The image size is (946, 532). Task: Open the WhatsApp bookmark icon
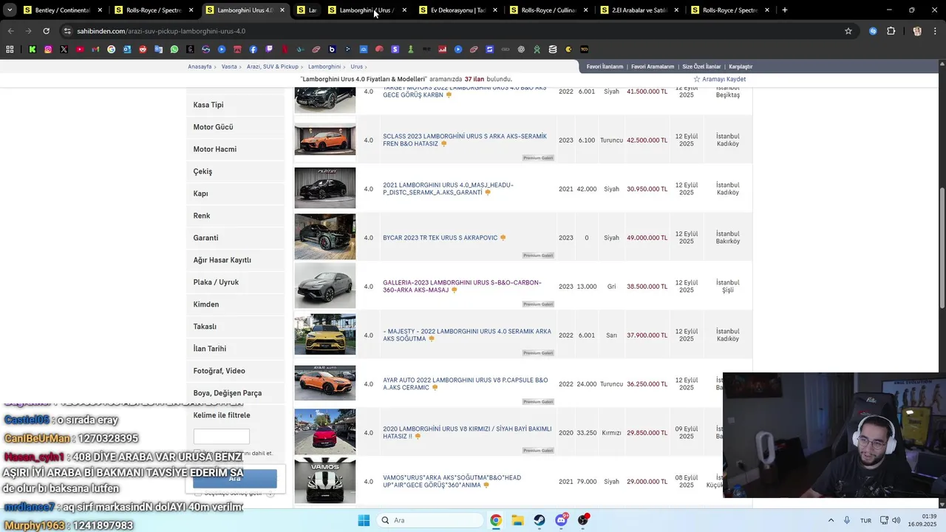pos(174,50)
